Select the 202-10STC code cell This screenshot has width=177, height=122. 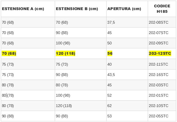click(159, 106)
